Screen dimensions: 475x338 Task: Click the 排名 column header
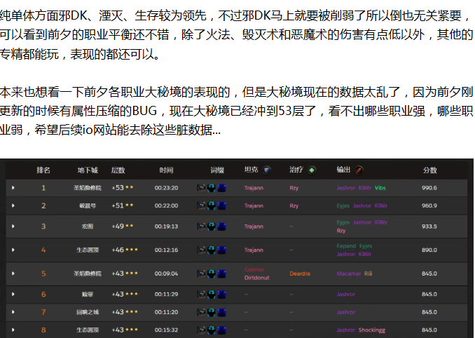pyautogui.click(x=43, y=170)
